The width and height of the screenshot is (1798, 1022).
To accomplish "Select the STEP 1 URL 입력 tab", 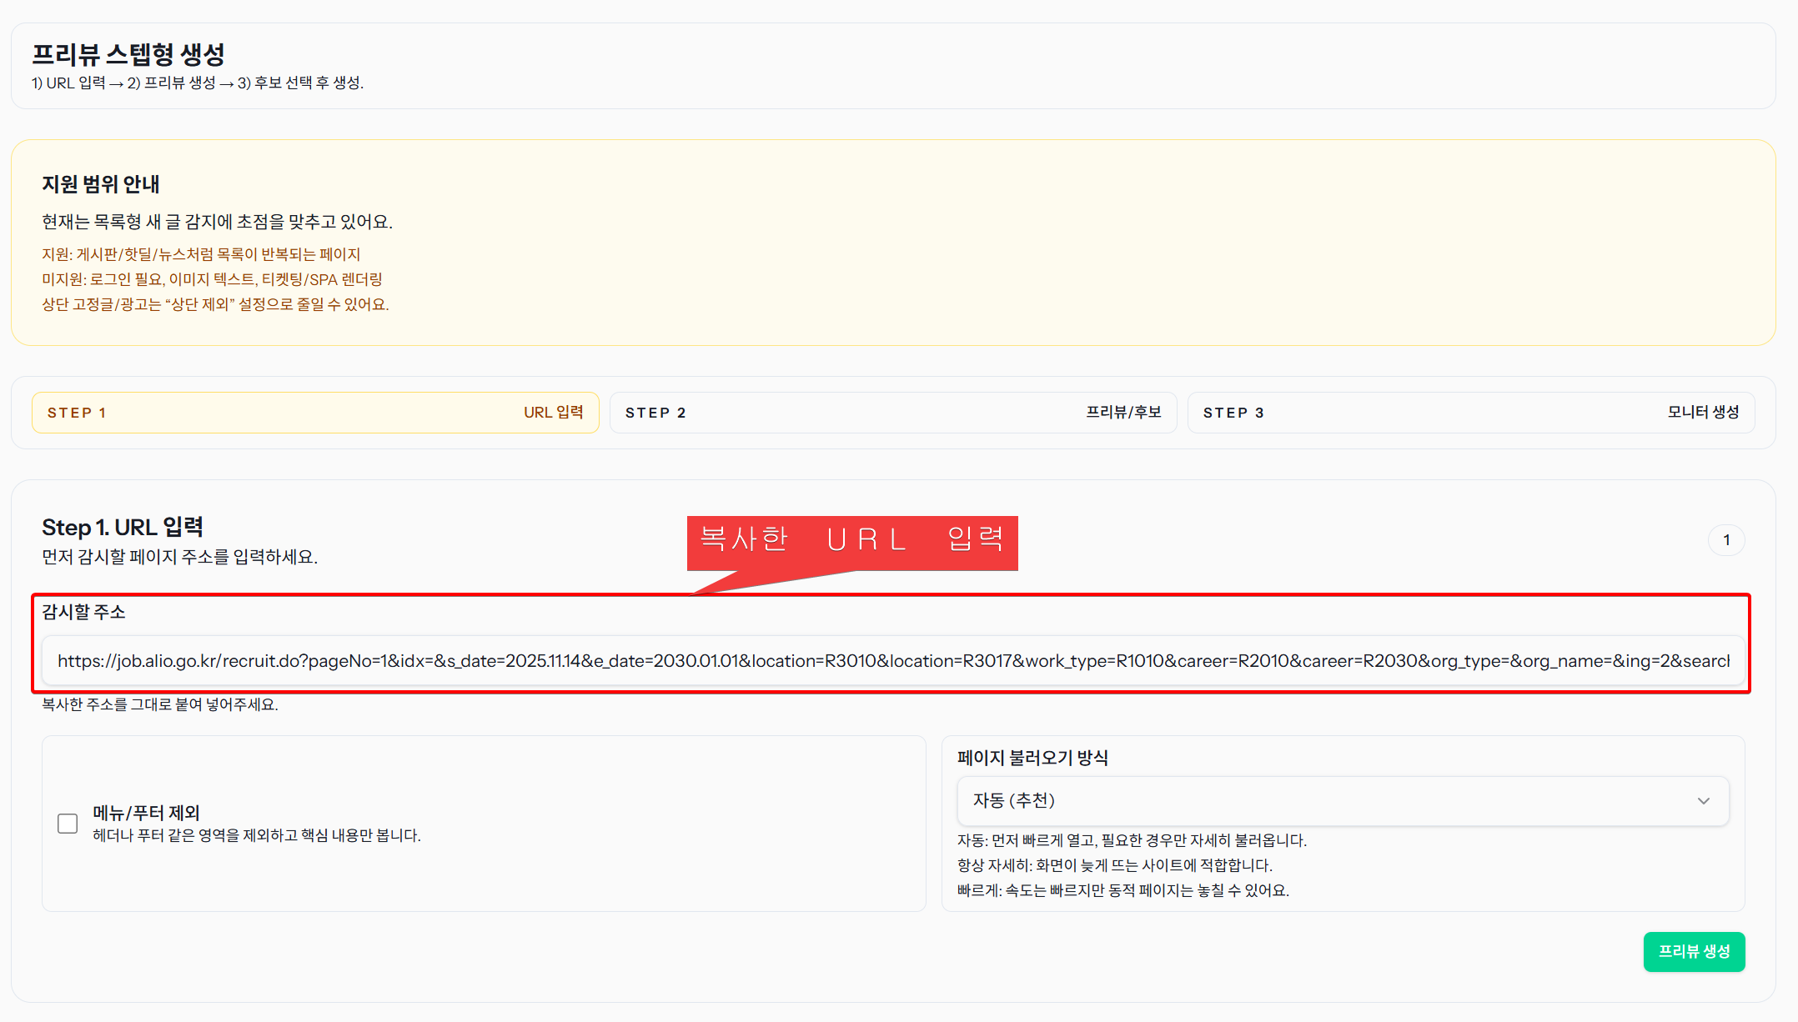I will tap(315, 413).
